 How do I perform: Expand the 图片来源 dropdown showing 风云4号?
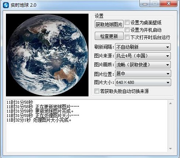tap(143, 56)
